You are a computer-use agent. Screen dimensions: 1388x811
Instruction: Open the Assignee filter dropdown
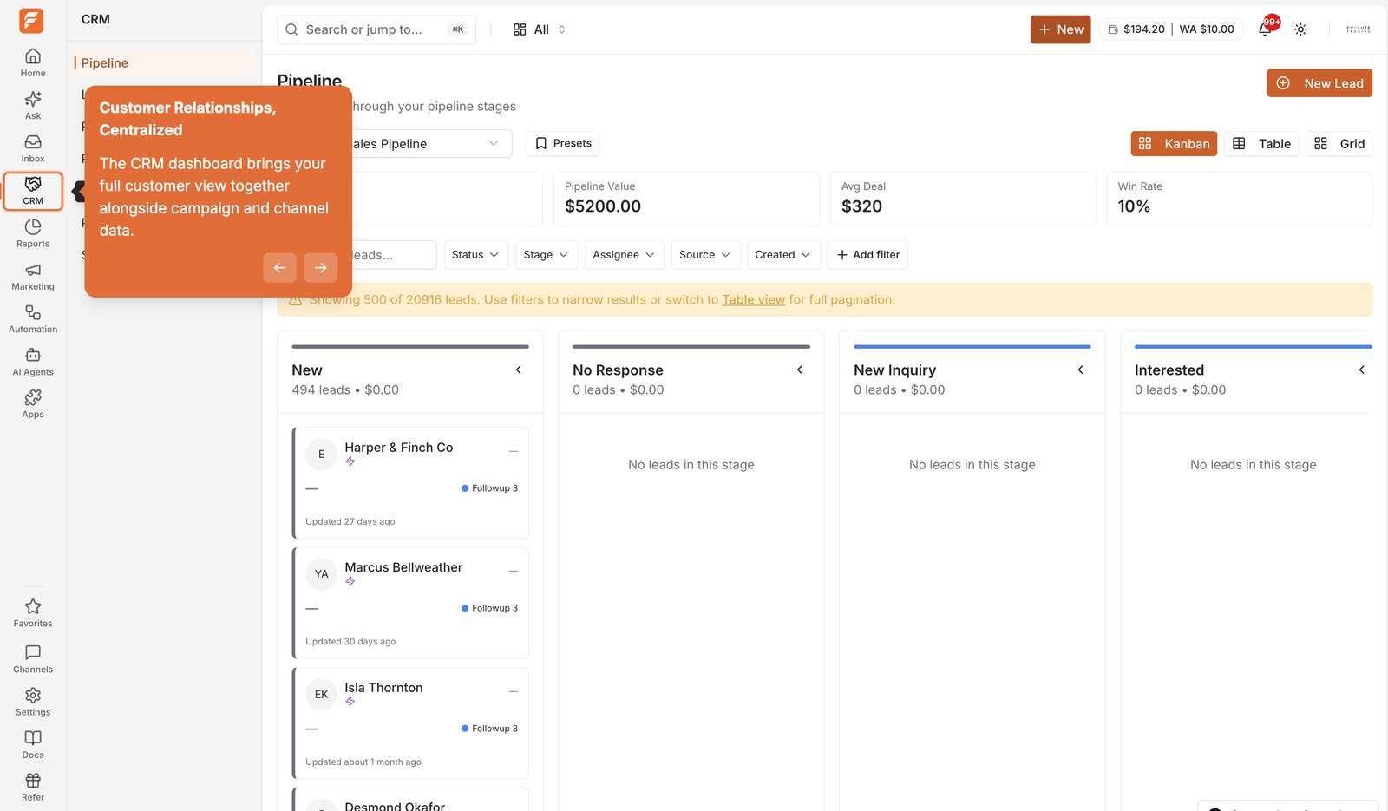[x=625, y=255]
